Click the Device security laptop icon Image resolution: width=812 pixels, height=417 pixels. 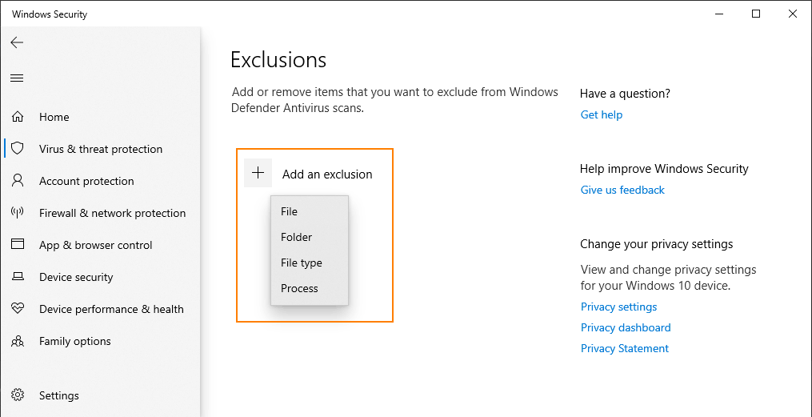tap(18, 277)
